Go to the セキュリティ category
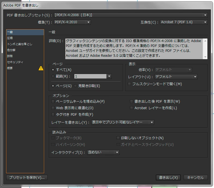Screen dimensions: 214x188 click(x=25, y=62)
